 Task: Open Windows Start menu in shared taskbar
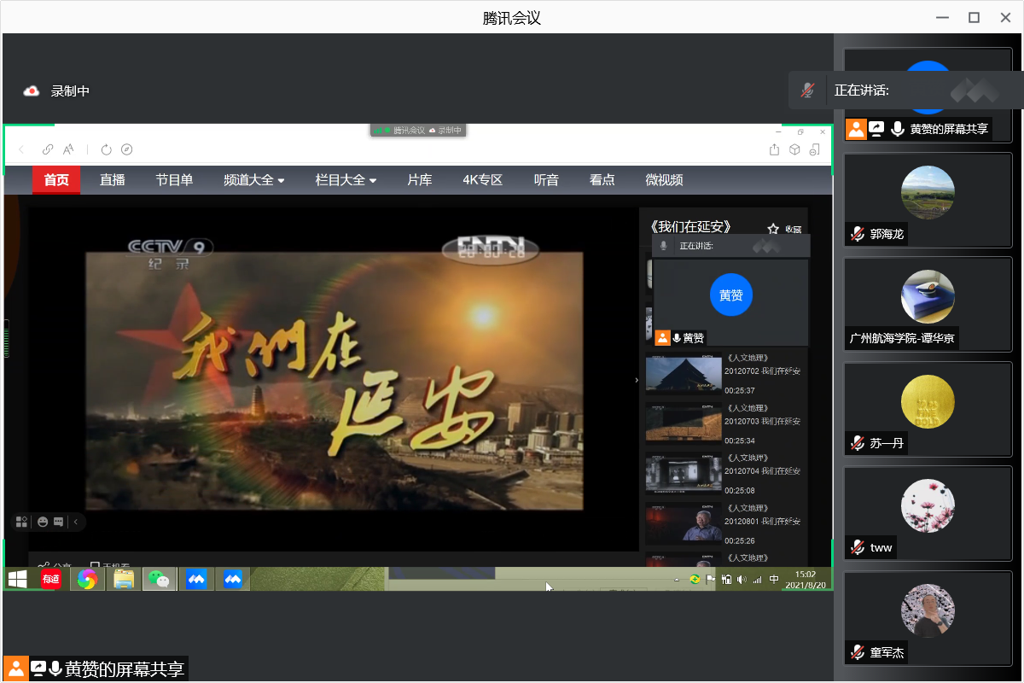pyautogui.click(x=16, y=579)
